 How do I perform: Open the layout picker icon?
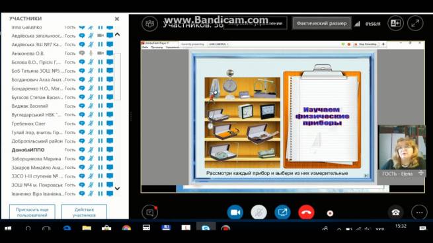pyautogui.click(x=395, y=24)
